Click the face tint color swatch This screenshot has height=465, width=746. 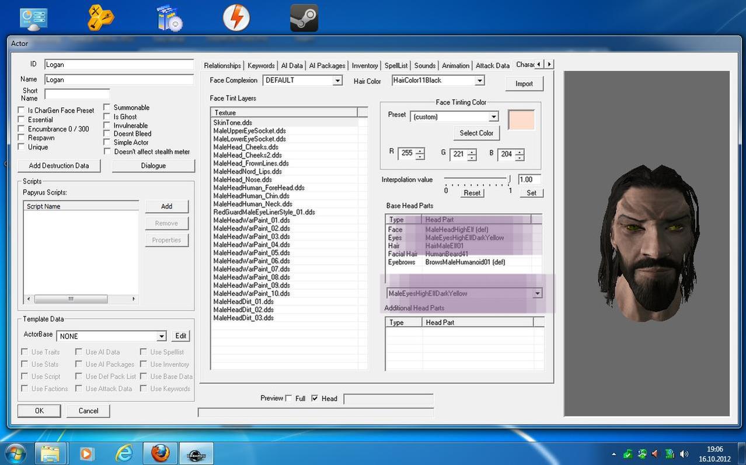click(x=521, y=120)
